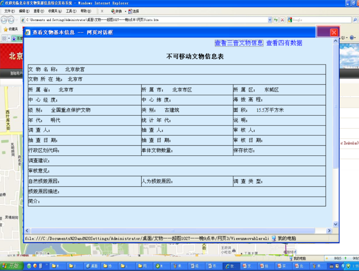The height and width of the screenshot is (271, 359).
Task: Expand the address bar history dropdown
Action: point(270,20)
